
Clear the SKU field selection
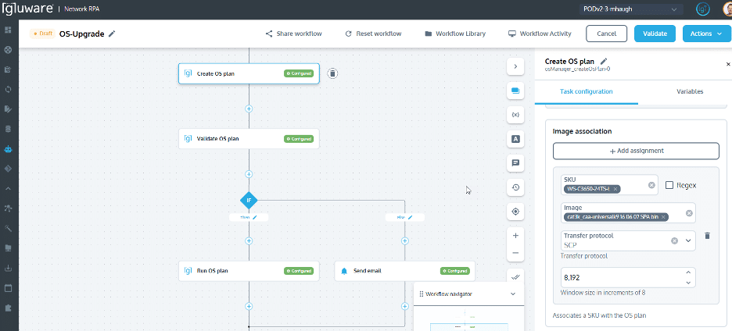[651, 185]
